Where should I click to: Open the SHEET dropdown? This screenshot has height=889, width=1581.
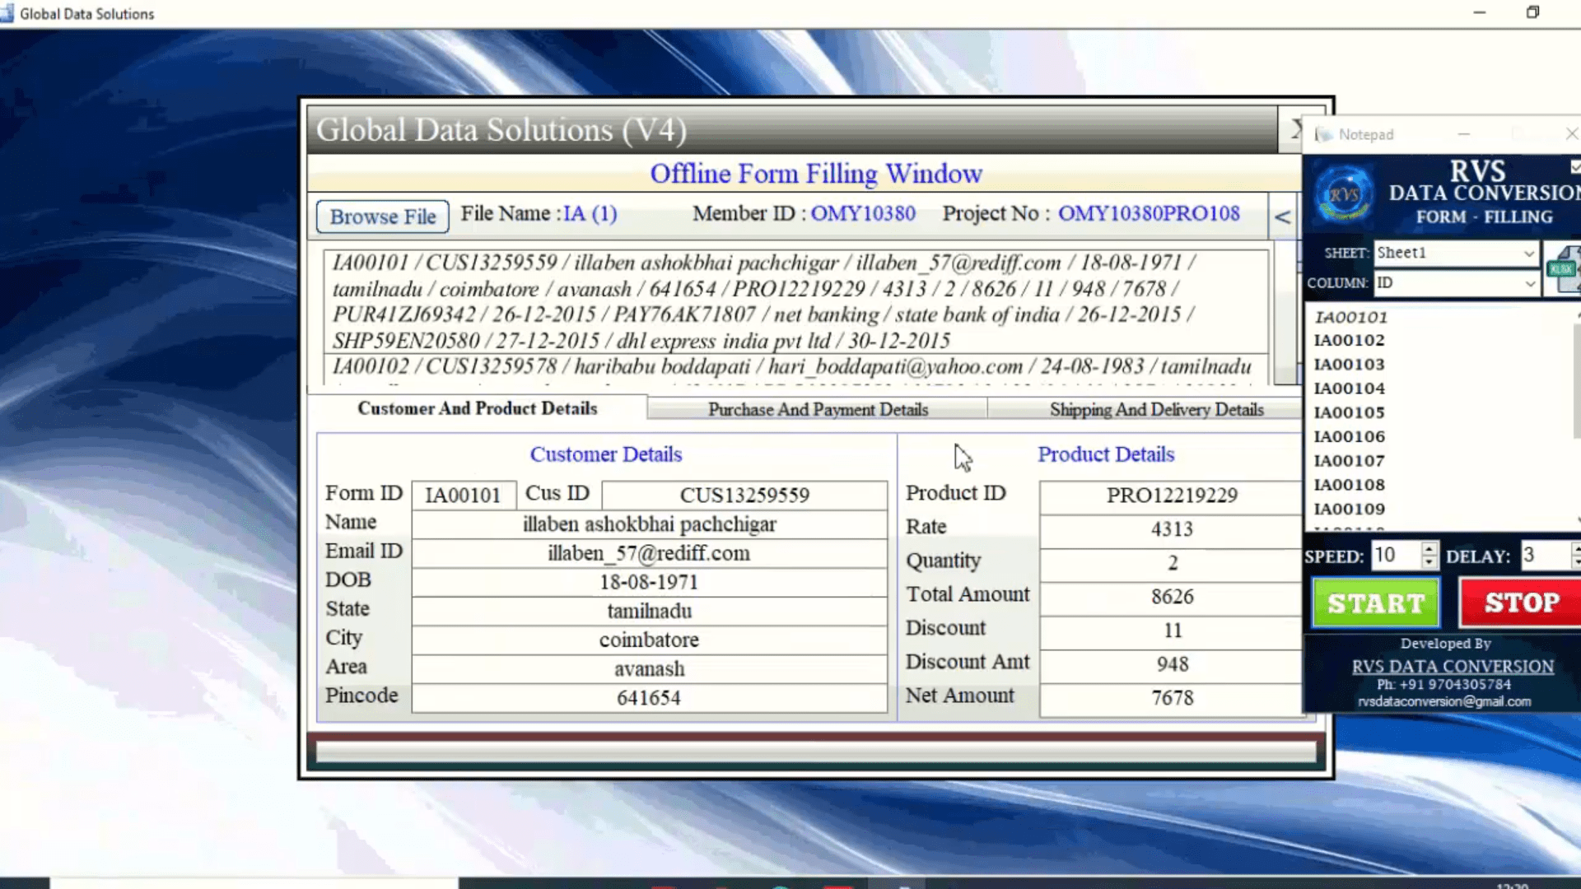(1528, 254)
